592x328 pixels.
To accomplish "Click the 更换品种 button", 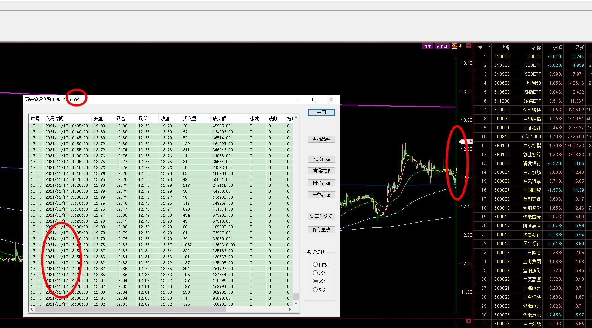I will [321, 139].
